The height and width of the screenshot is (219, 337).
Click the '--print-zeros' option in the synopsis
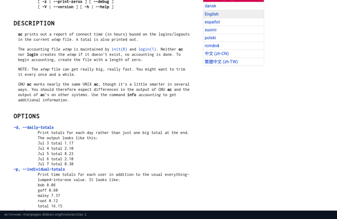pyautogui.click(x=68, y=2)
